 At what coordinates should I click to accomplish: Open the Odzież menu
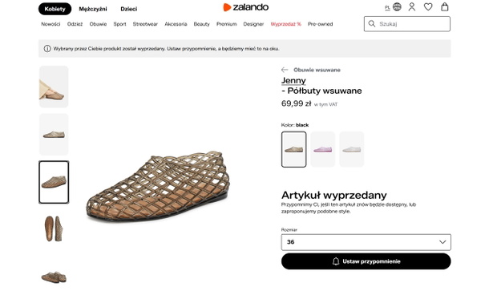tap(75, 24)
